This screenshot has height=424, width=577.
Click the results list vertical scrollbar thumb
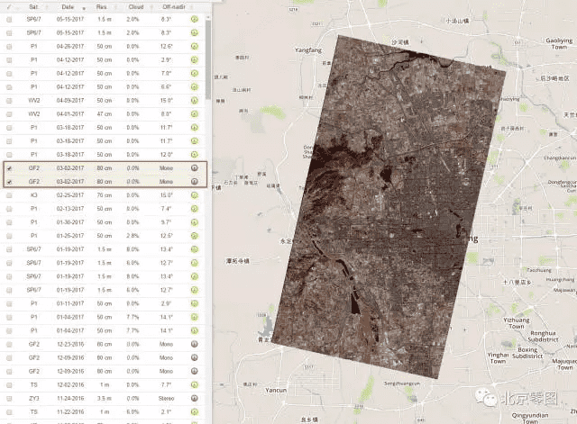pyautogui.click(x=208, y=59)
